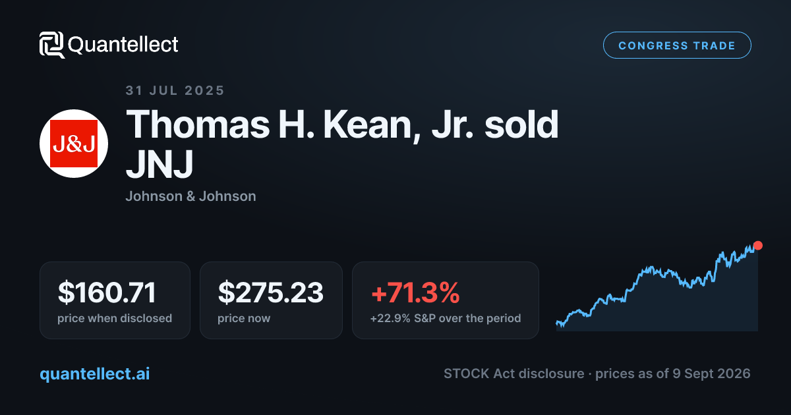791x415 pixels.
Task: Click the Johnson & Johnson company name
Action: 190,196
